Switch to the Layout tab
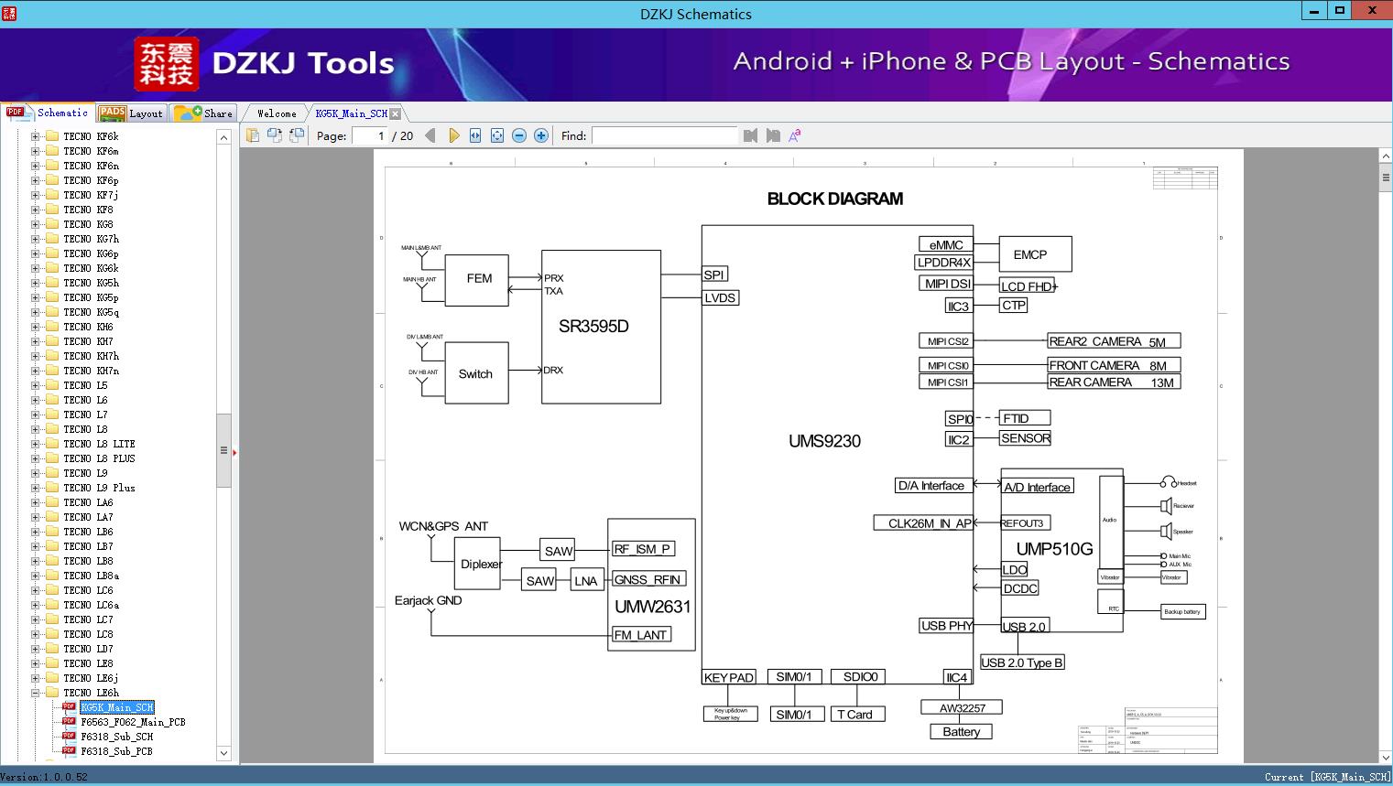 131,113
